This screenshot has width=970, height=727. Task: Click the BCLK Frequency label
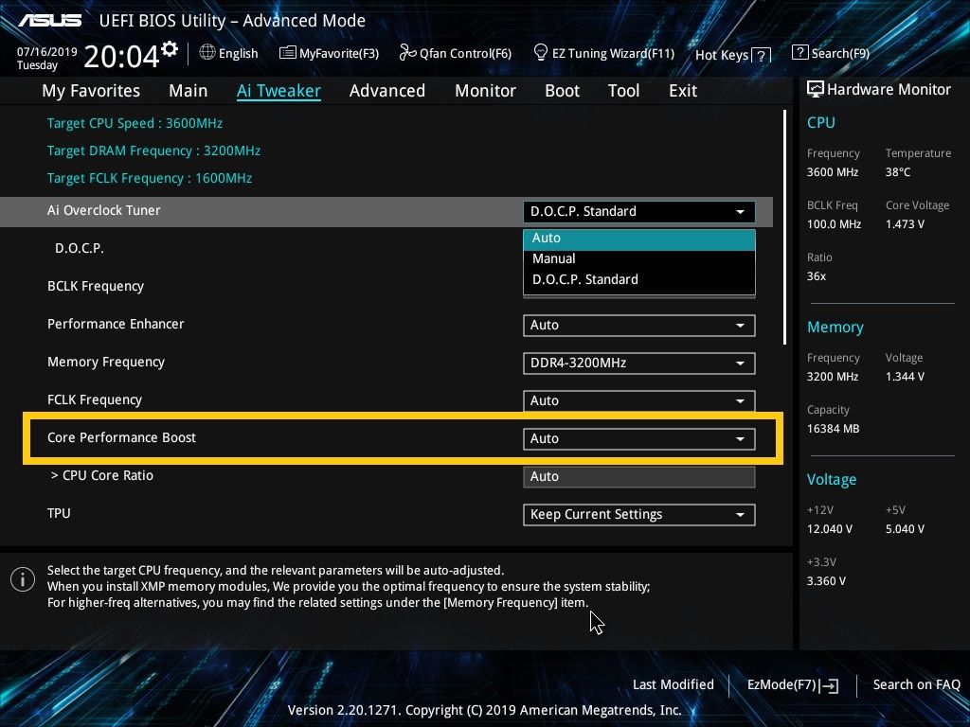click(x=96, y=286)
